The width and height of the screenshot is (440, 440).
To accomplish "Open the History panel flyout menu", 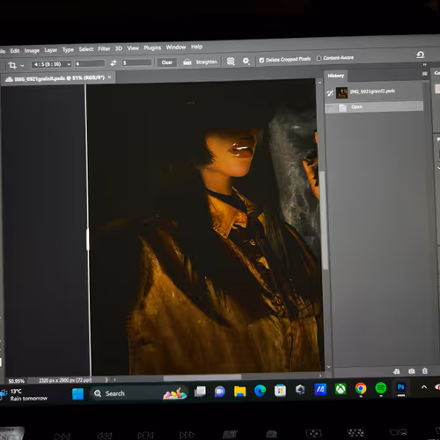I will point(425,74).
